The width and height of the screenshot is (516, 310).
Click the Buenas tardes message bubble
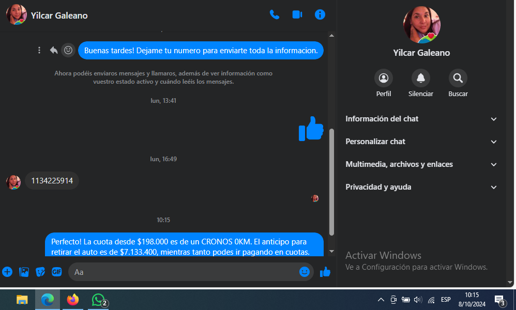(x=201, y=51)
